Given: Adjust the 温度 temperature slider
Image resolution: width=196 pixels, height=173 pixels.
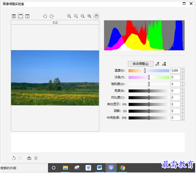Looking at the screenshot, I should click(x=149, y=71).
